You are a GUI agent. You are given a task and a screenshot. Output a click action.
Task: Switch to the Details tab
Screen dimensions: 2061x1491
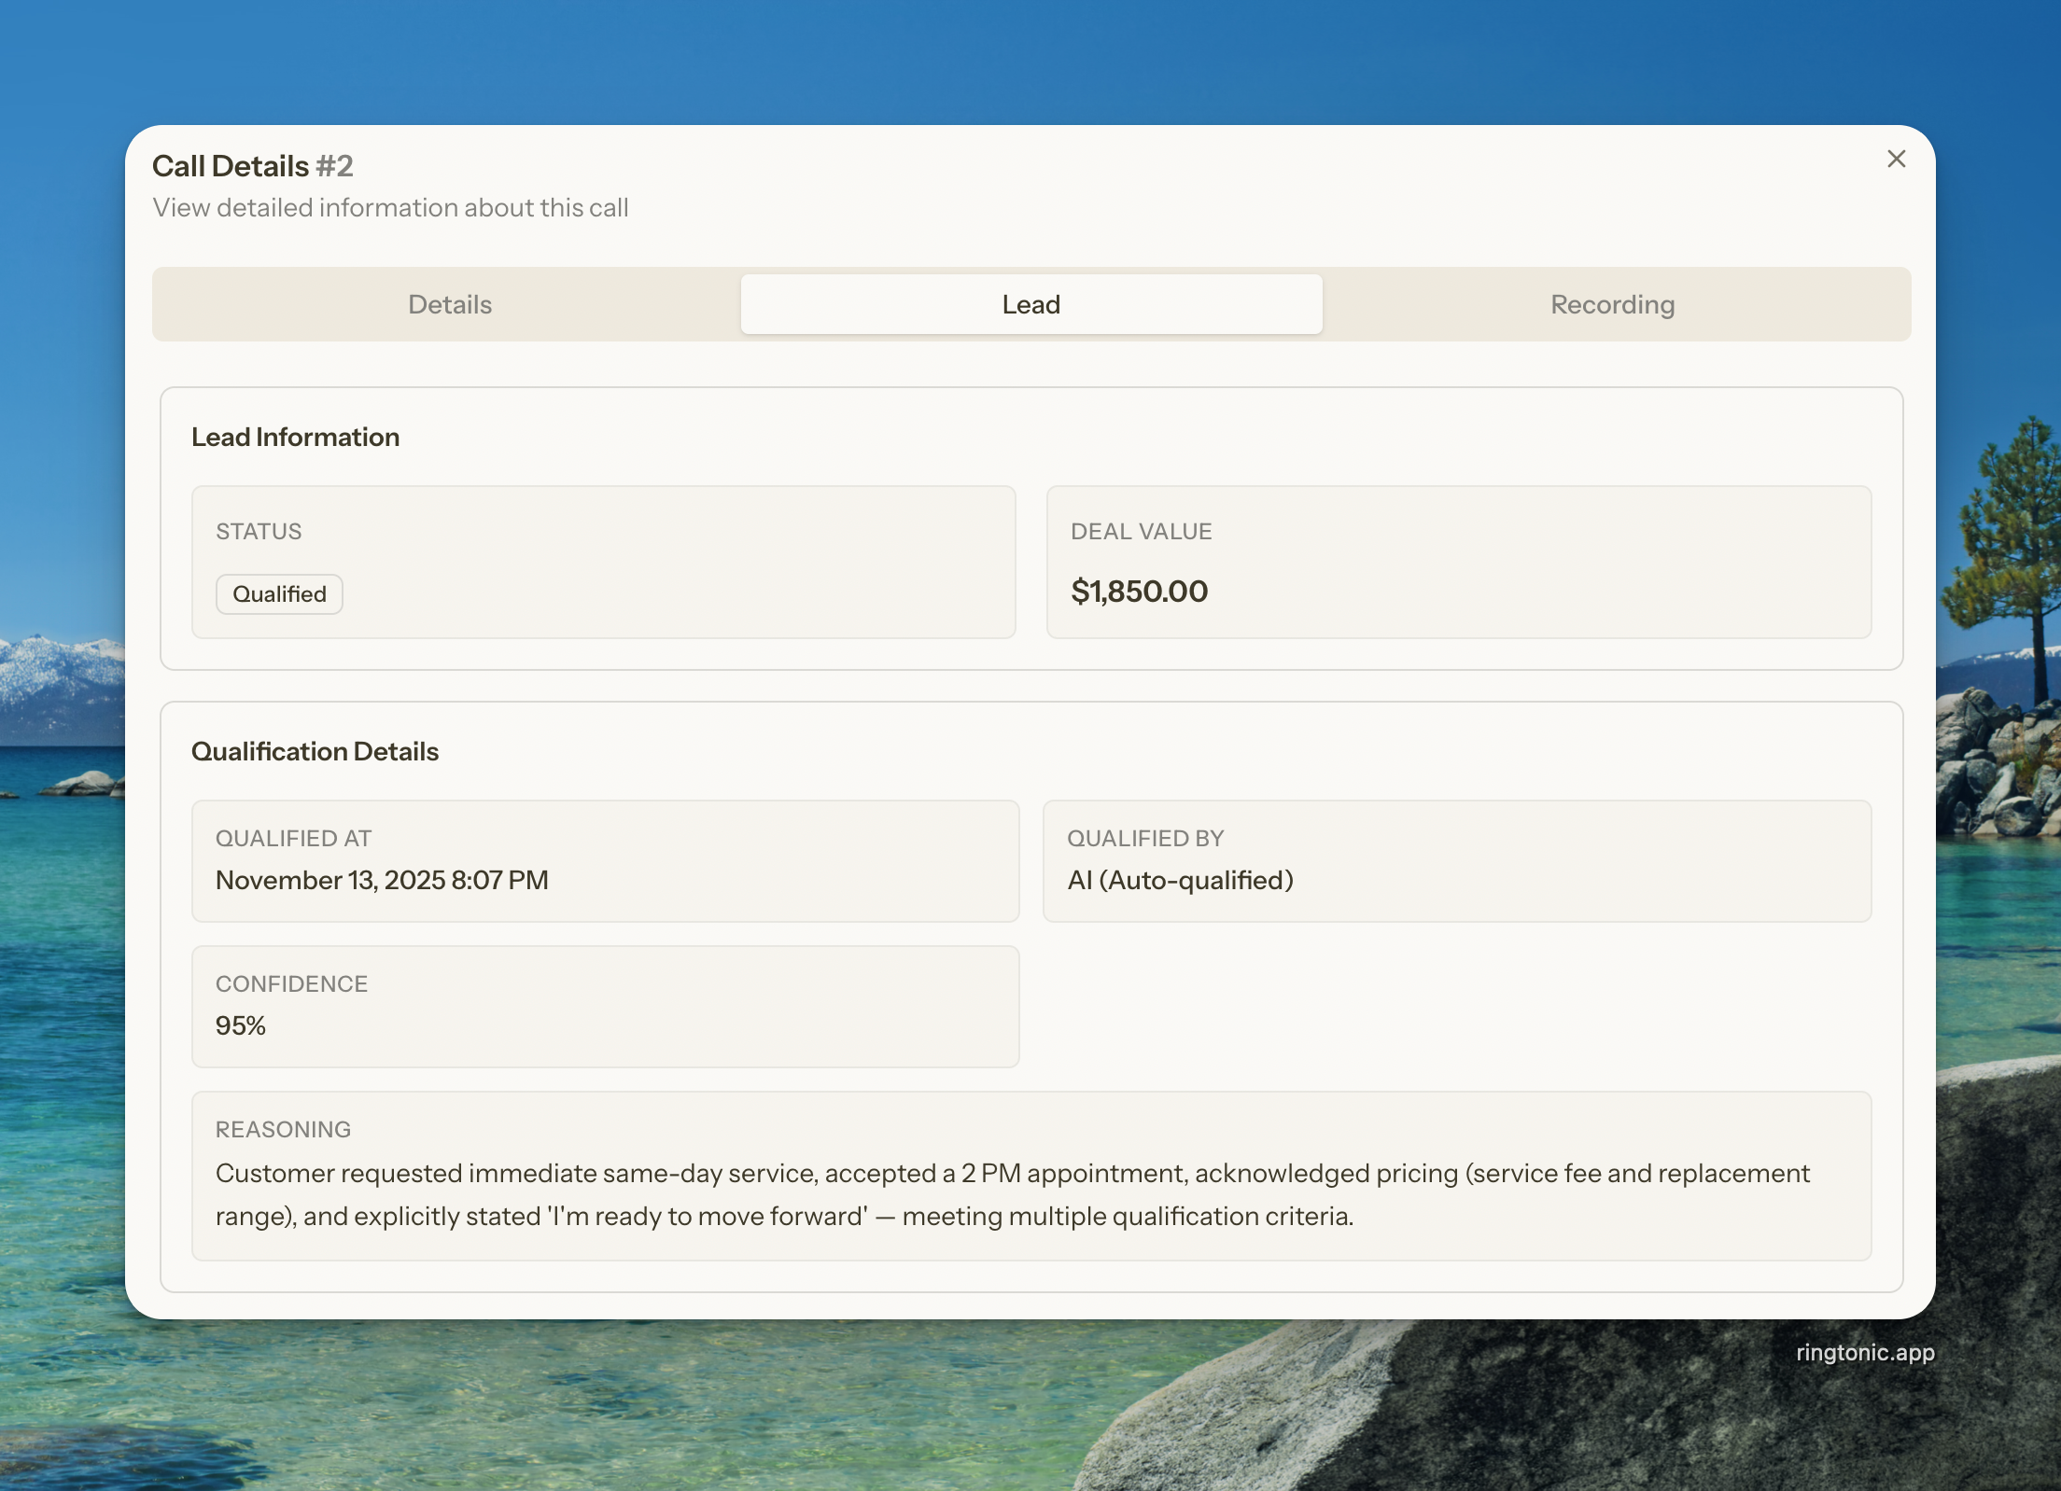point(449,304)
